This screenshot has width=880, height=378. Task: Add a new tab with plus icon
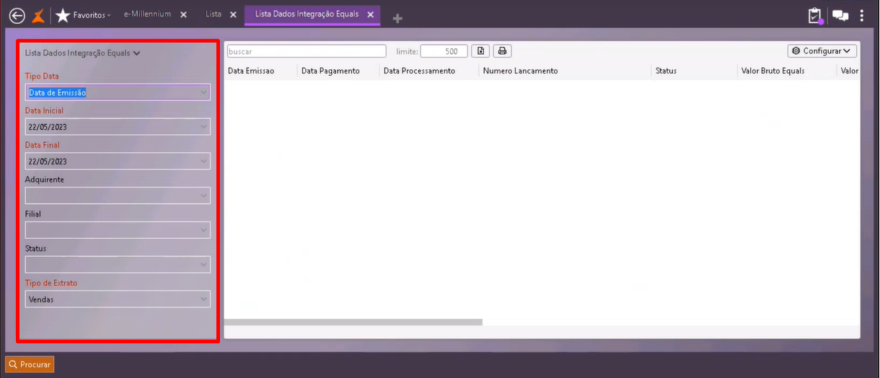[397, 19]
